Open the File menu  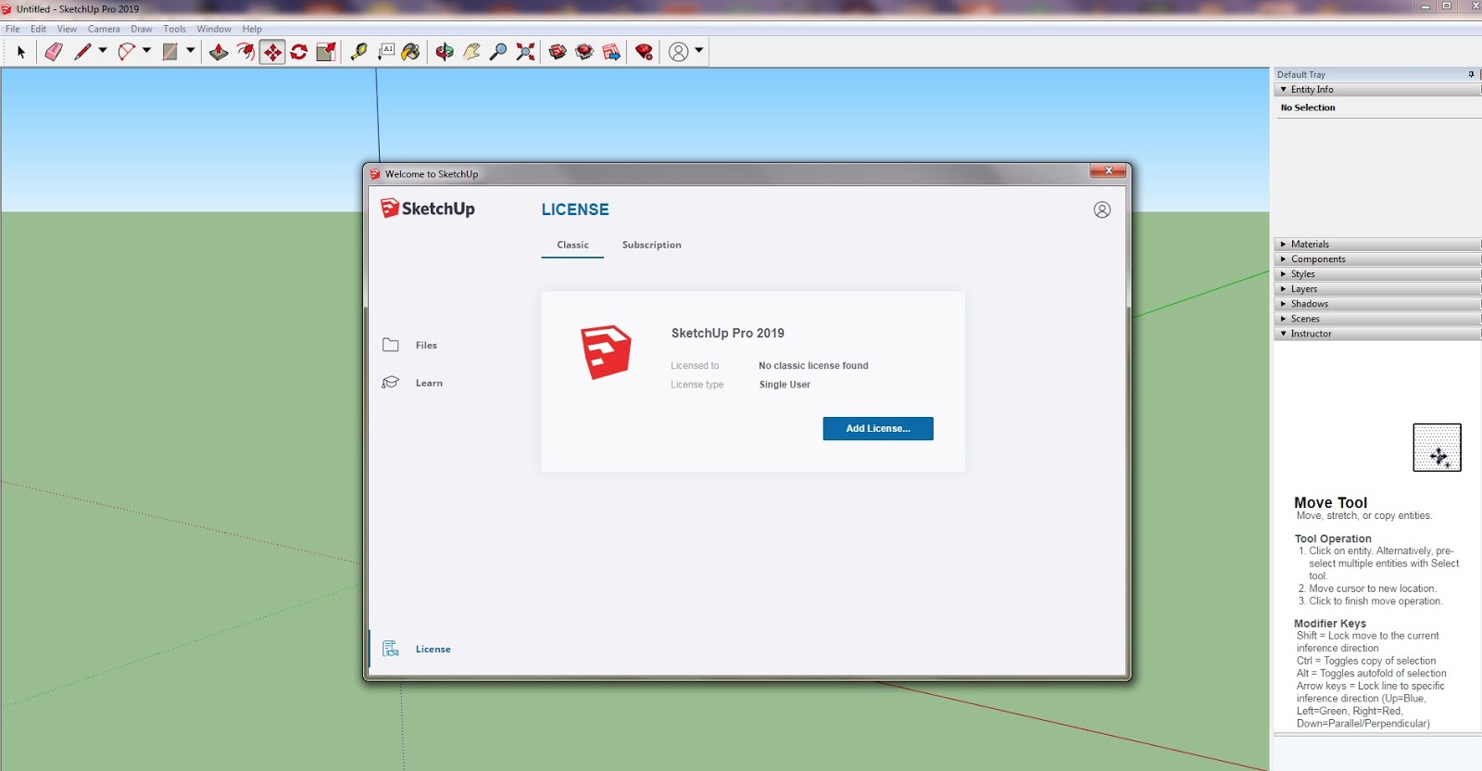pyautogui.click(x=13, y=29)
